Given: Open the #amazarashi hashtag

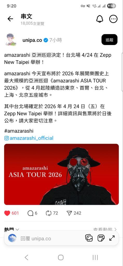Looking at the screenshot, I should point(19,131).
